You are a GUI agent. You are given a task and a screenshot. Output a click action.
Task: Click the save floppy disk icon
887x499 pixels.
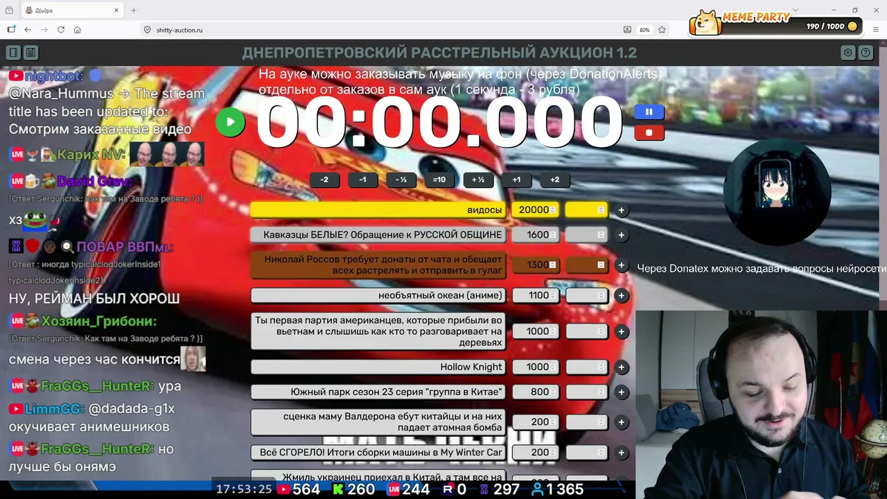[30, 53]
